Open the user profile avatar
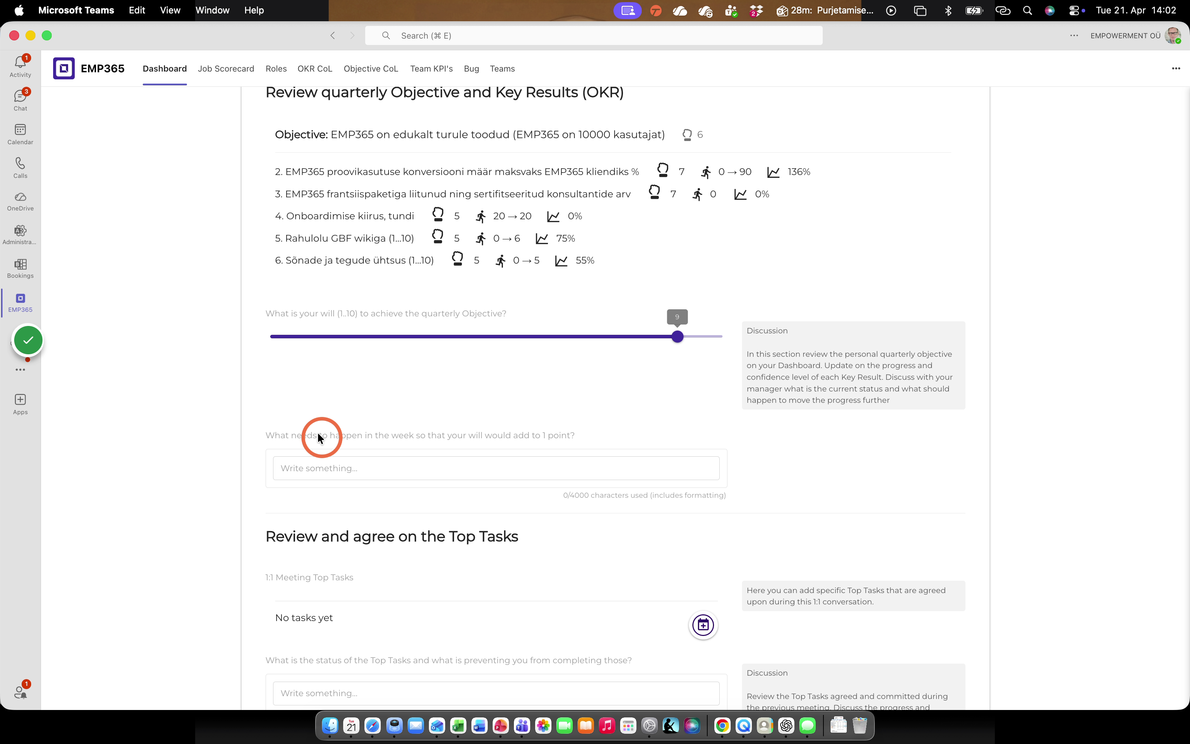 pyautogui.click(x=1172, y=35)
